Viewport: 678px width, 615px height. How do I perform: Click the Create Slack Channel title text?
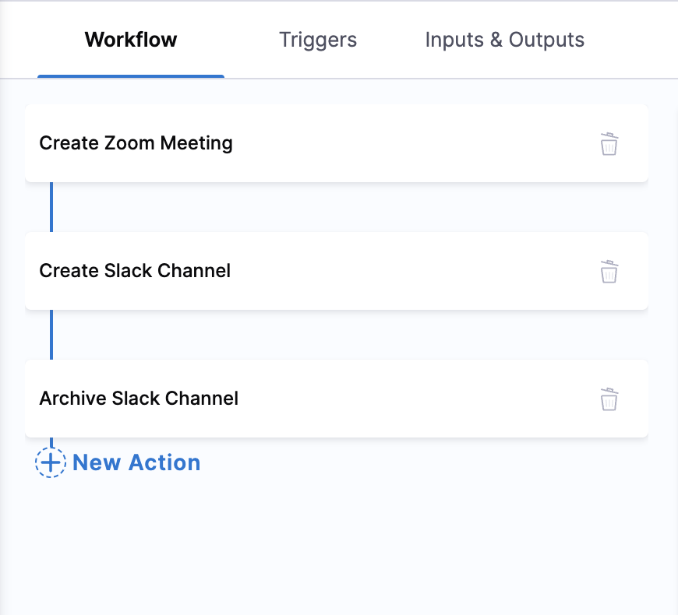134,271
